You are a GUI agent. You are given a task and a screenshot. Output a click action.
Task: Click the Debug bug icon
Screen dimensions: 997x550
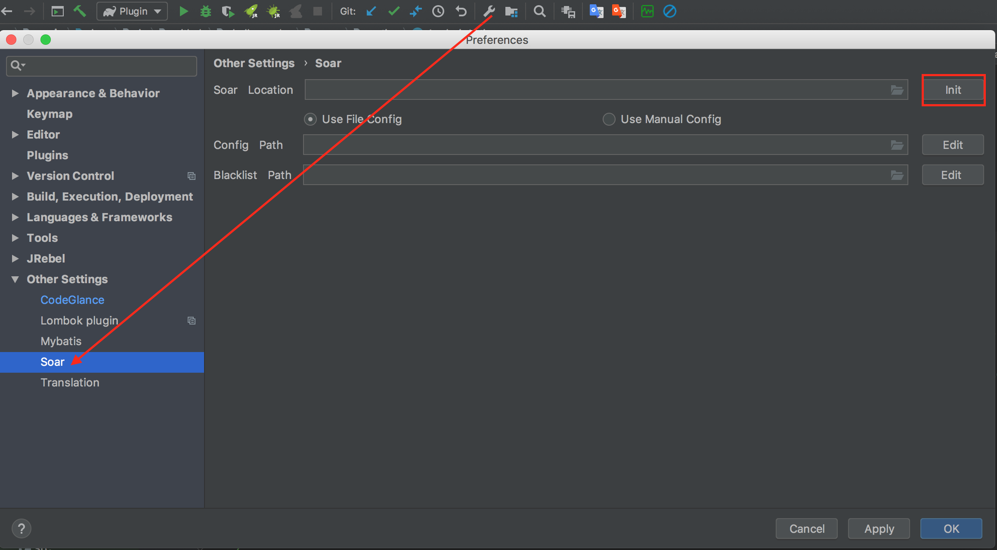click(x=206, y=11)
